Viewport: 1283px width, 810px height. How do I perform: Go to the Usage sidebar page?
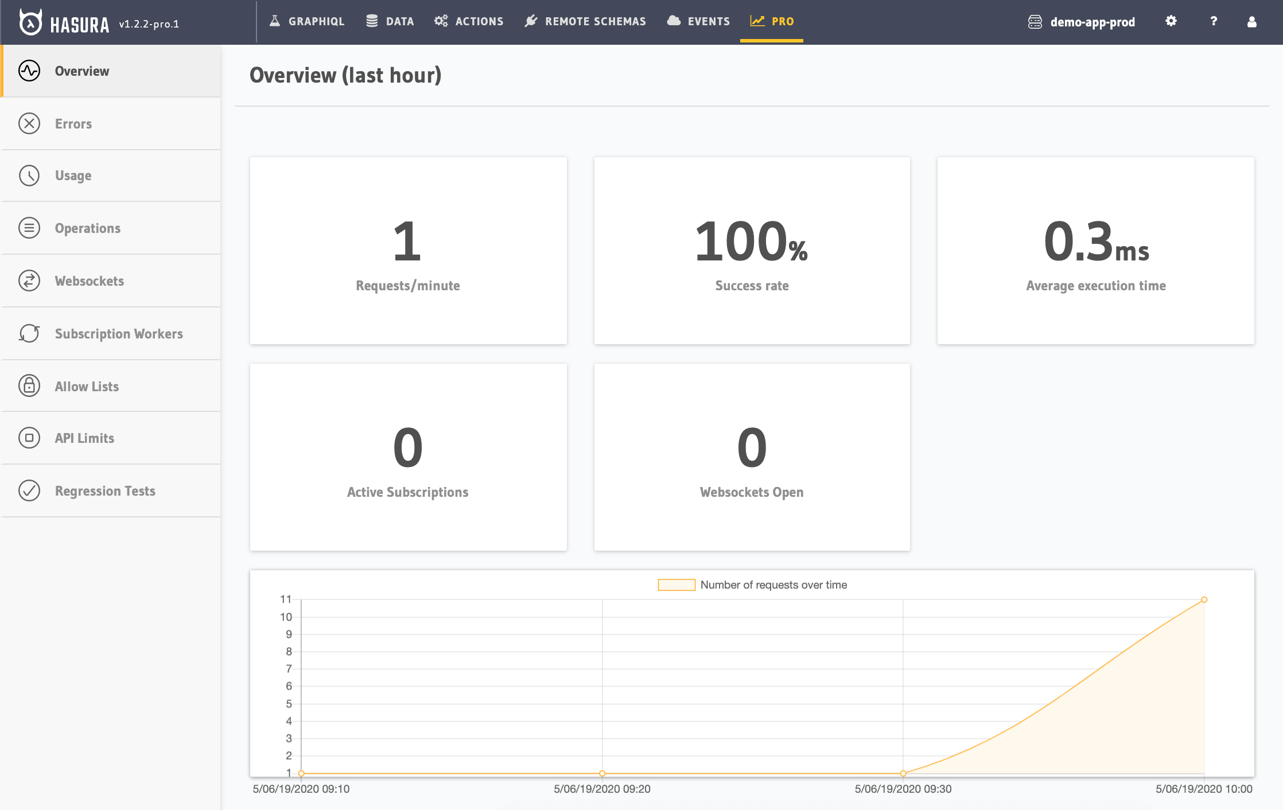(x=111, y=176)
